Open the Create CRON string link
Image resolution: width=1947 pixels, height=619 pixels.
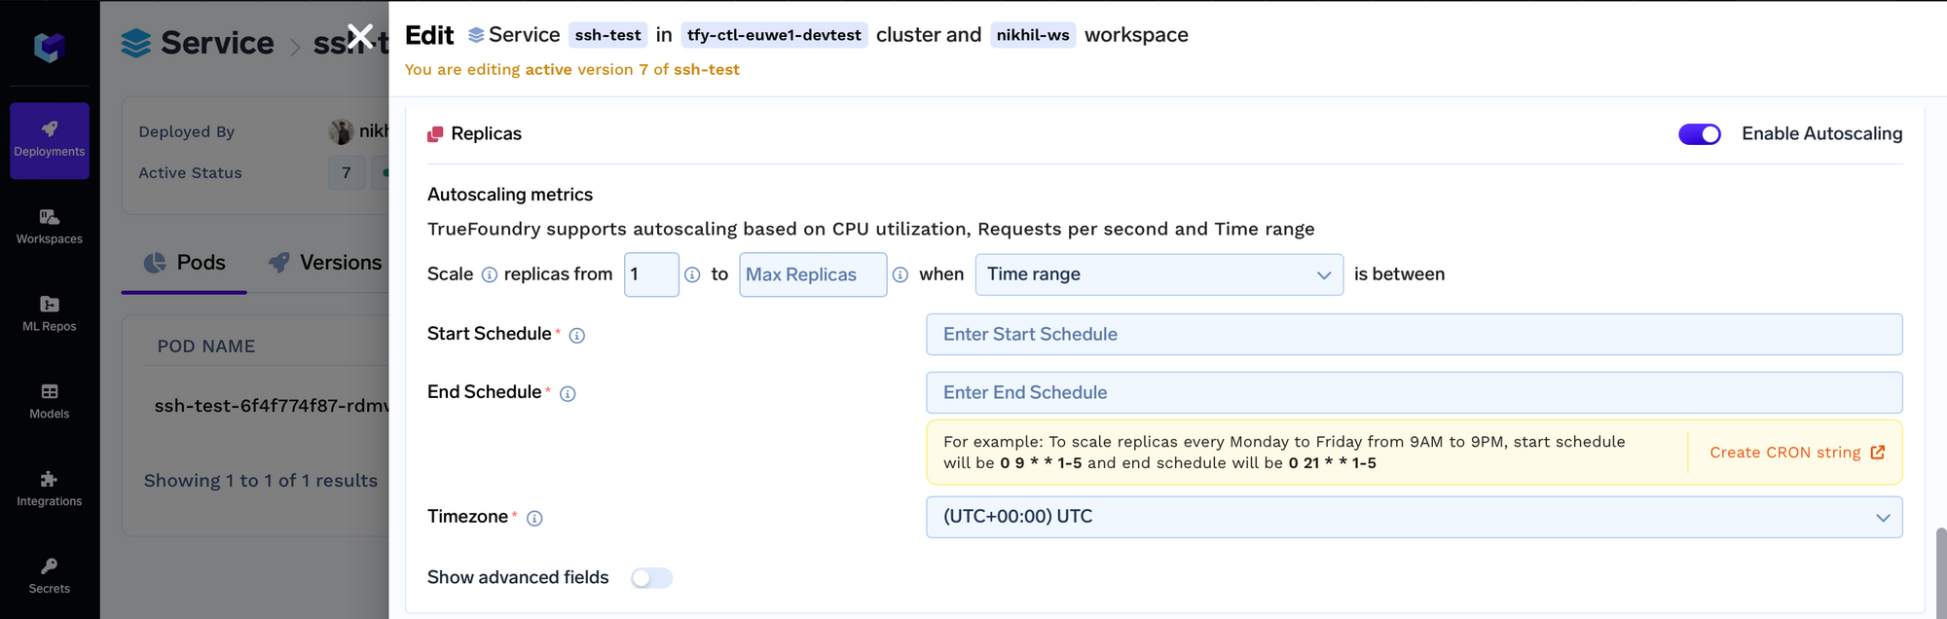(x=1796, y=453)
